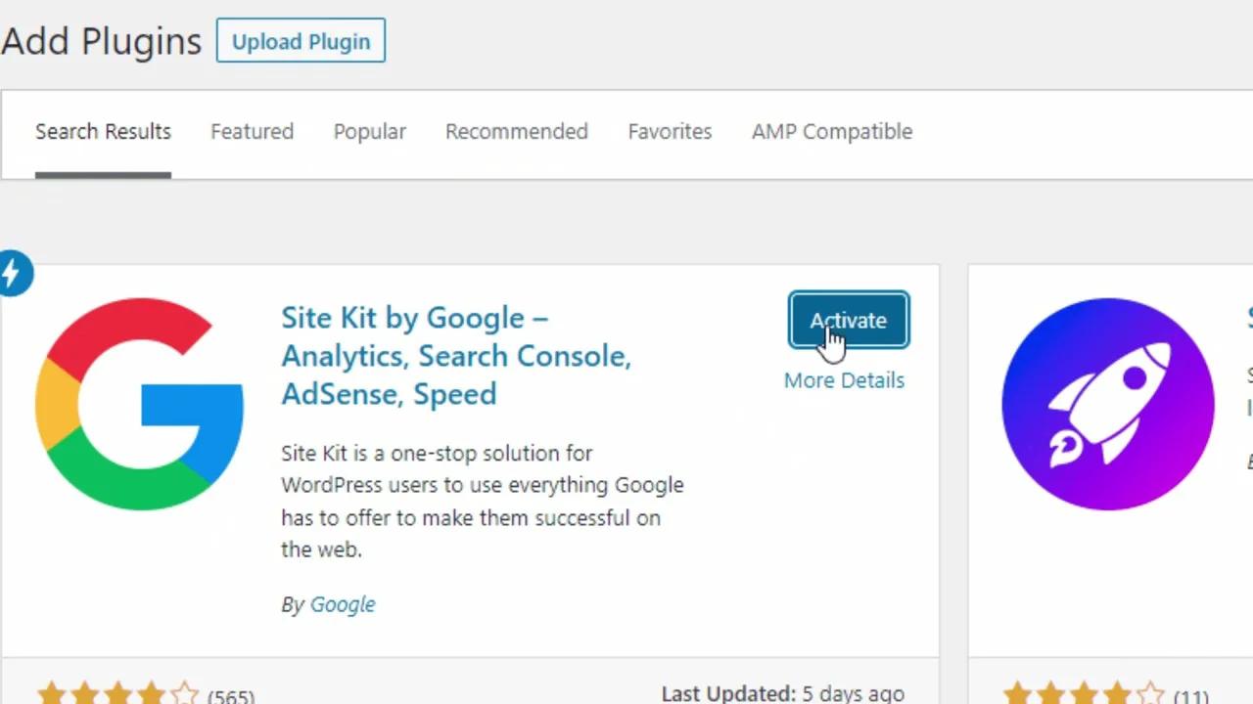
Task: Open the Popular plugins tab
Action: point(369,131)
